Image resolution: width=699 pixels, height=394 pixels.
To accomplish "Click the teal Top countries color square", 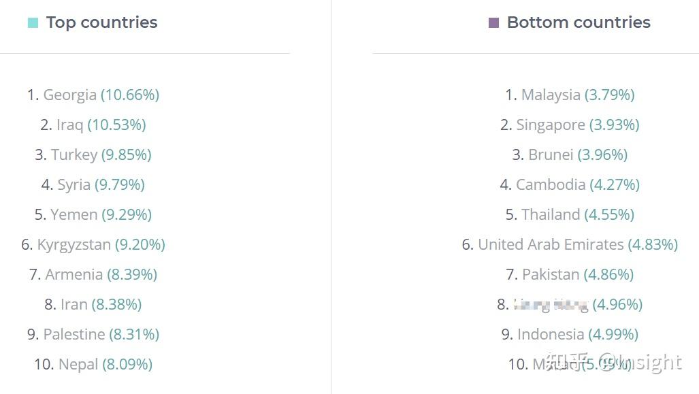I will click(33, 23).
